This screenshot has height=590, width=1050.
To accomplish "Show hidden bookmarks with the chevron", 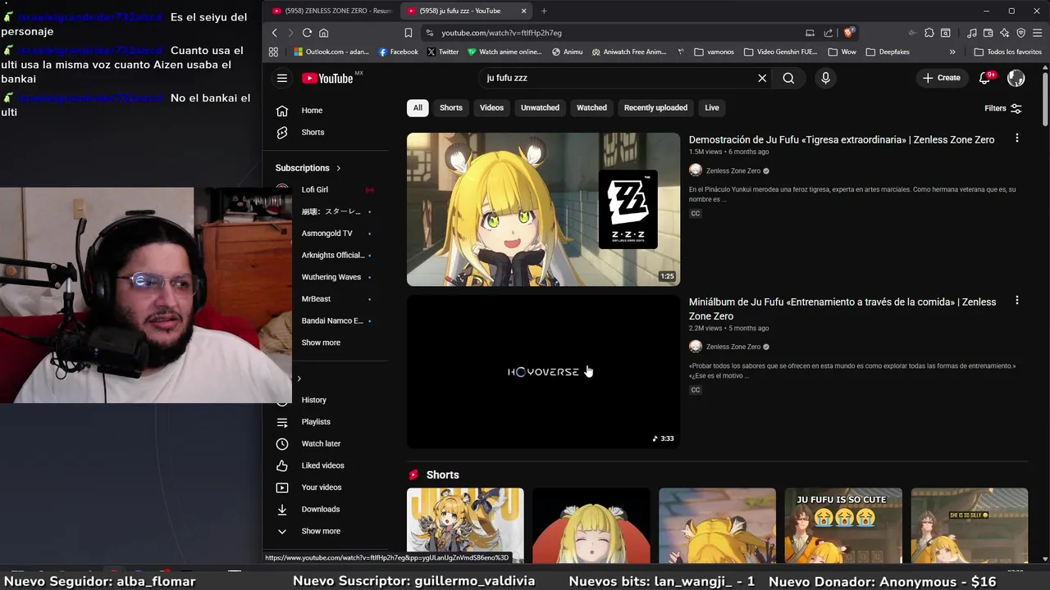I will [x=952, y=52].
